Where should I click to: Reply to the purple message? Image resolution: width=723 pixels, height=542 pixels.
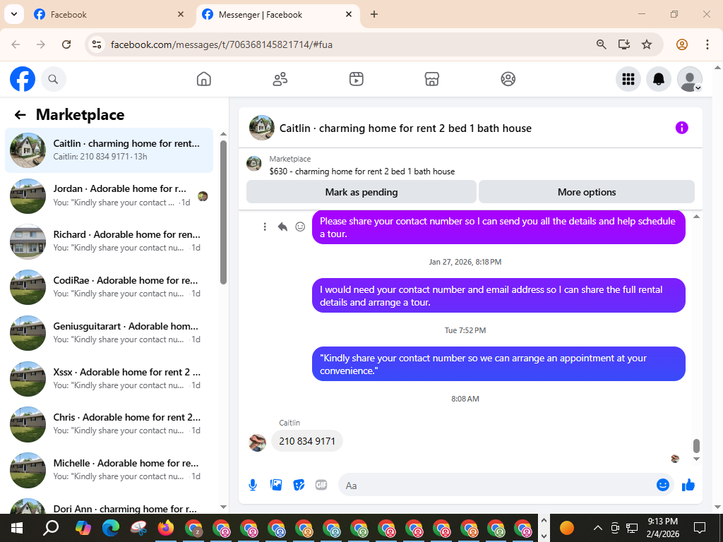tap(282, 227)
